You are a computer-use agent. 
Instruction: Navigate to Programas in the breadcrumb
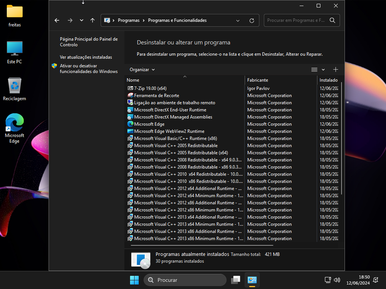pos(128,20)
